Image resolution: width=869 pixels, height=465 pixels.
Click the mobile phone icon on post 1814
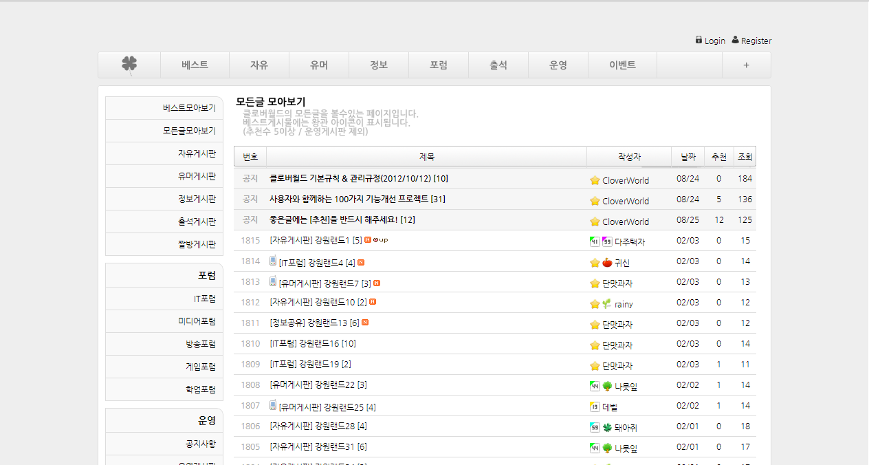(x=273, y=261)
